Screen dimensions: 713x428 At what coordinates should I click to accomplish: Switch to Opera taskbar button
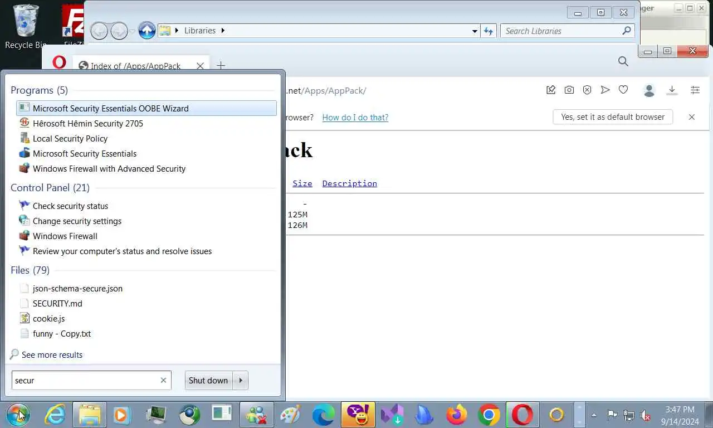(522, 415)
